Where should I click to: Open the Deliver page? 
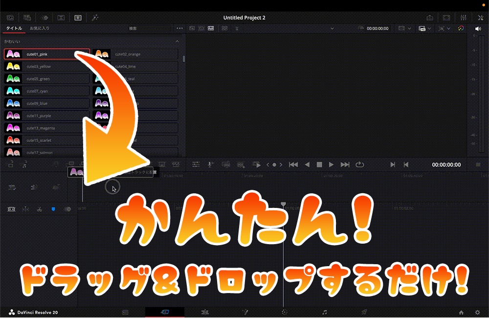click(x=364, y=312)
